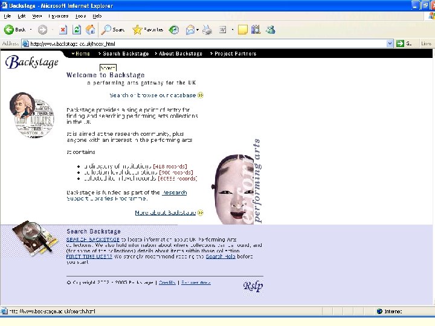
Task: Open the Edit menu
Action: click(22, 16)
